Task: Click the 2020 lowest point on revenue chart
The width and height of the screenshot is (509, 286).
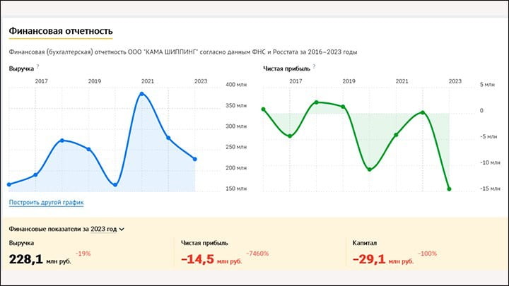Action: (x=115, y=185)
